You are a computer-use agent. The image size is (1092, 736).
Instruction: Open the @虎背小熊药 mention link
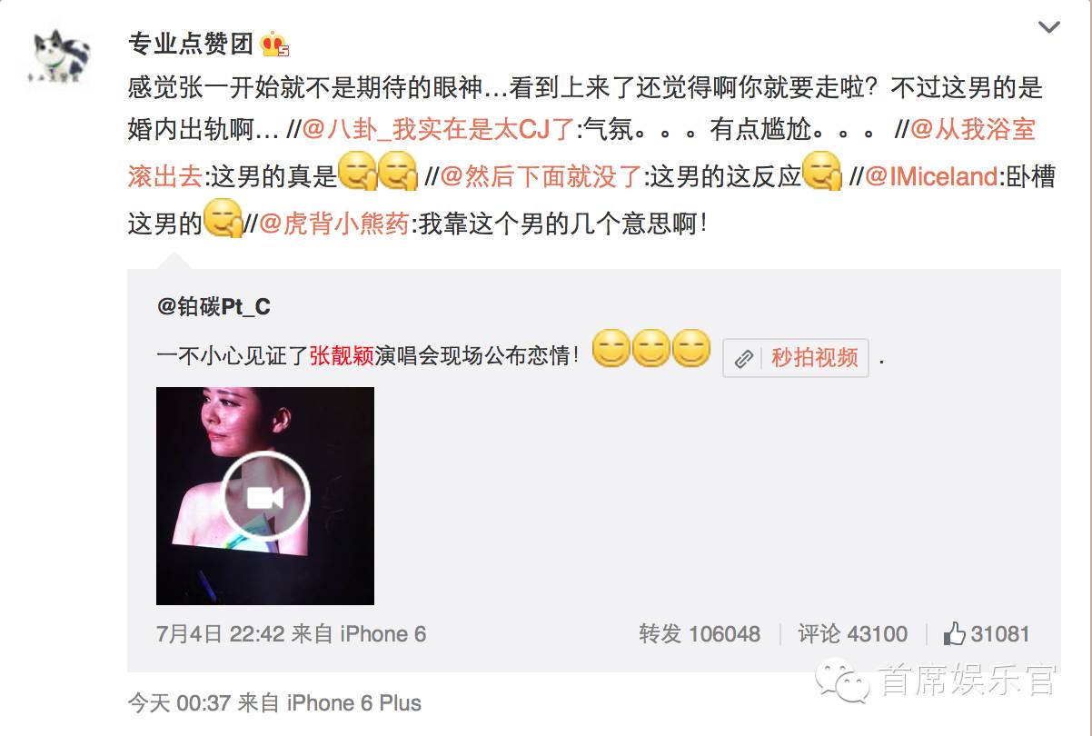pyautogui.click(x=335, y=224)
